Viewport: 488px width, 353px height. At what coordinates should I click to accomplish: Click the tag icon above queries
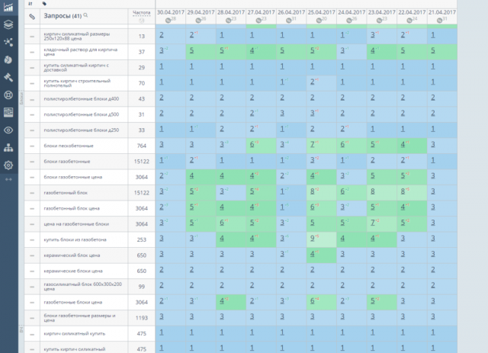tap(44, 4)
